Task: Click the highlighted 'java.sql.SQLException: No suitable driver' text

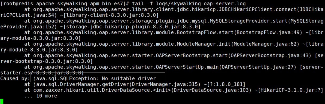Action: pos(93,79)
